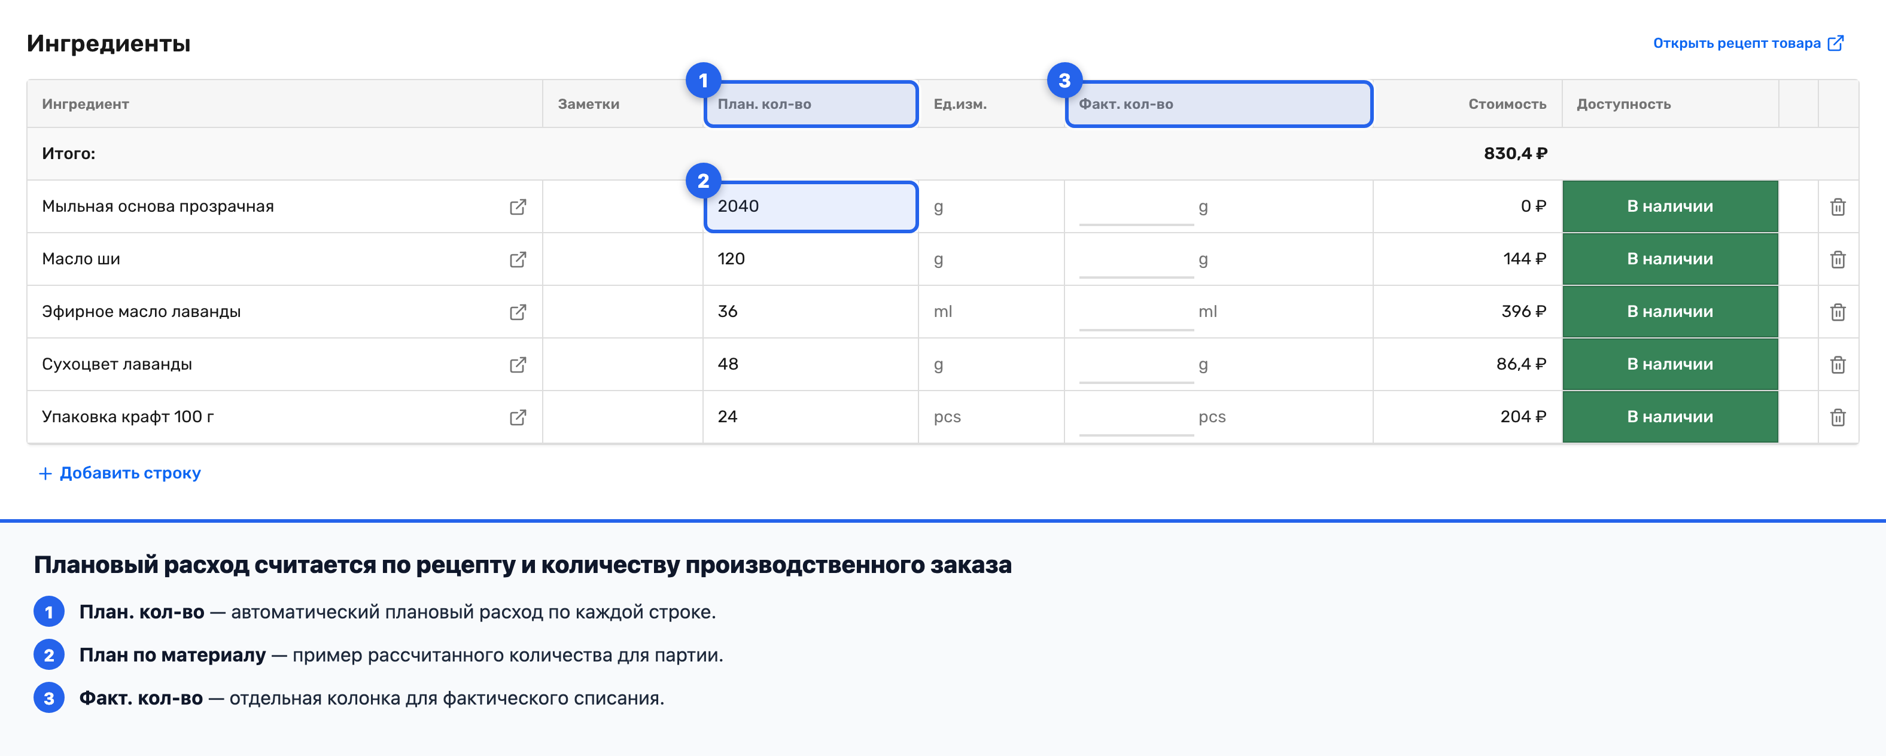Click В наличии status for Эфирное масло лаванды
This screenshot has height=756, width=1886.
[x=1670, y=312]
